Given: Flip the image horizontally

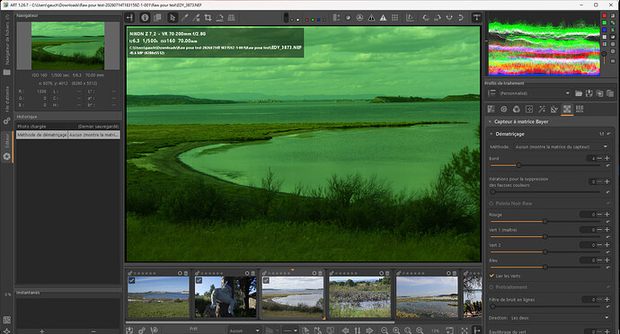Looking at the screenshot, I should pos(449,17).
